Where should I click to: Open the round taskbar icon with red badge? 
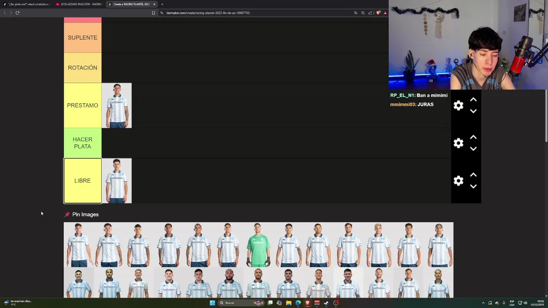coord(336,303)
